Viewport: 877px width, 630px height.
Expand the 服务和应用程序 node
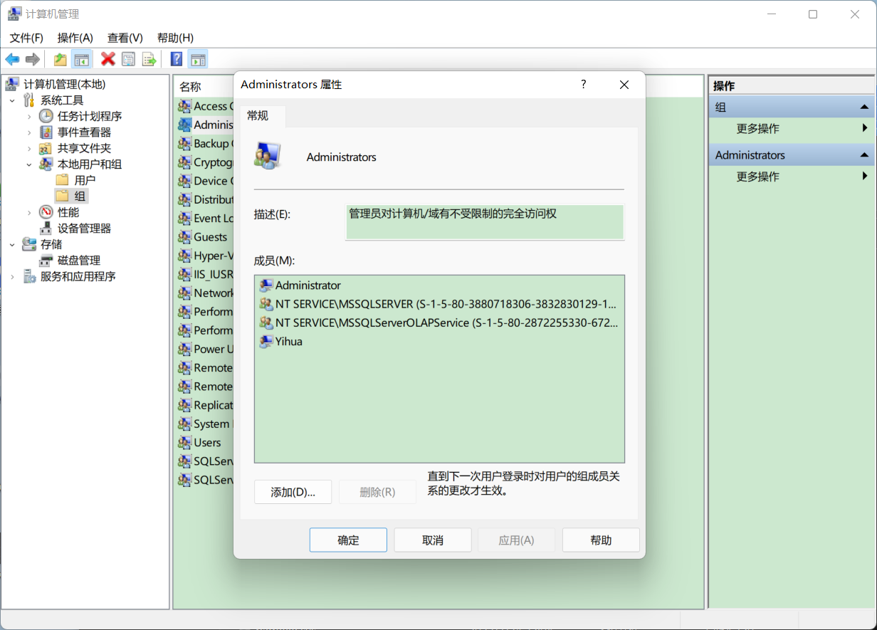pos(12,276)
